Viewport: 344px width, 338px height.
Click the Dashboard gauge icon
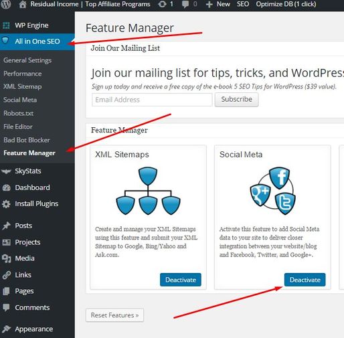(6, 187)
